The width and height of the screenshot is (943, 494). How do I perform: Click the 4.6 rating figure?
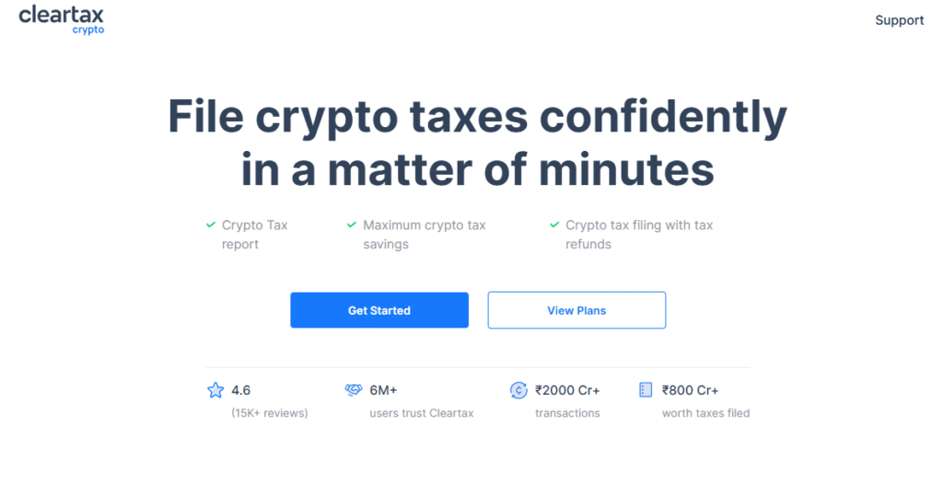pos(240,390)
